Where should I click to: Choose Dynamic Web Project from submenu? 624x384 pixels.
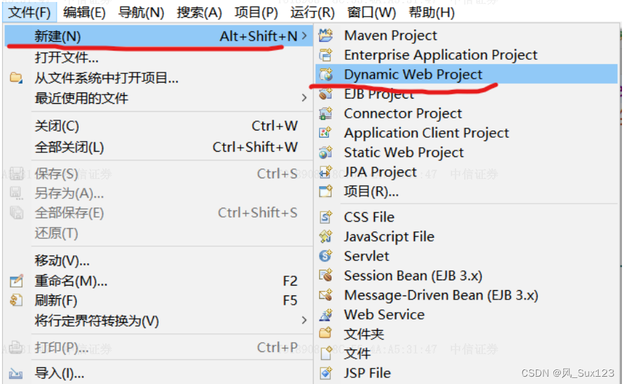(x=466, y=75)
